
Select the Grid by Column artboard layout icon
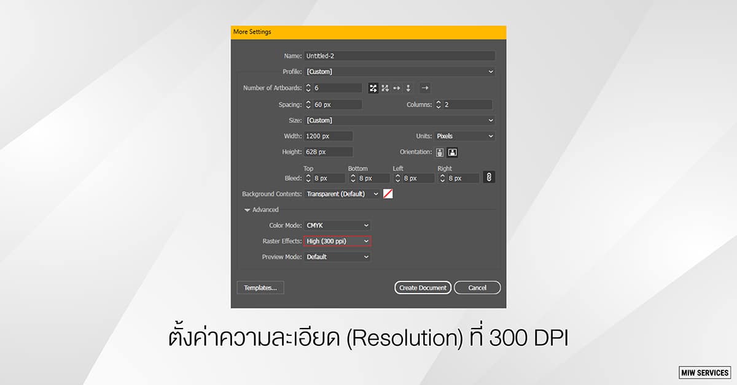click(384, 88)
